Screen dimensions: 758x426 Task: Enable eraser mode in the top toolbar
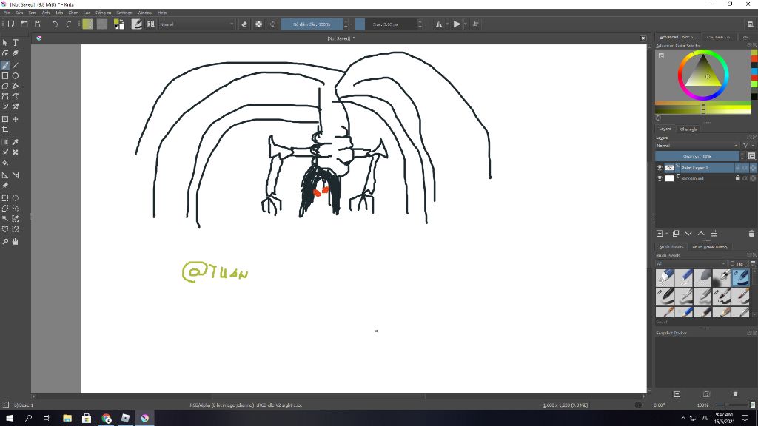[x=244, y=24]
